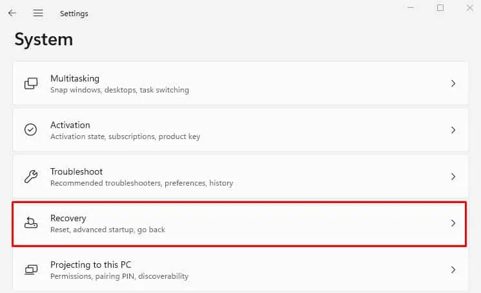
Task: Minimize the Settings window
Action: coord(411,8)
